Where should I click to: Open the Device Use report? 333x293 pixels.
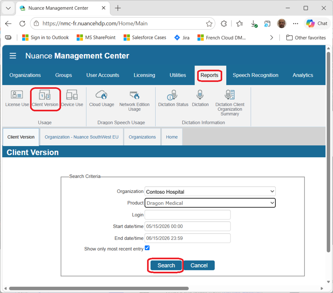72,98
